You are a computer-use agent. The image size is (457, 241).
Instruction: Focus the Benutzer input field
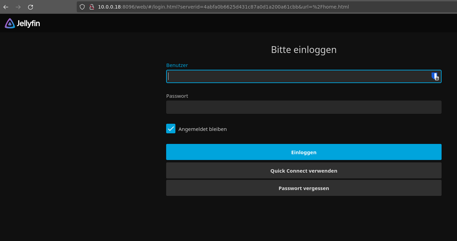tap(304, 77)
